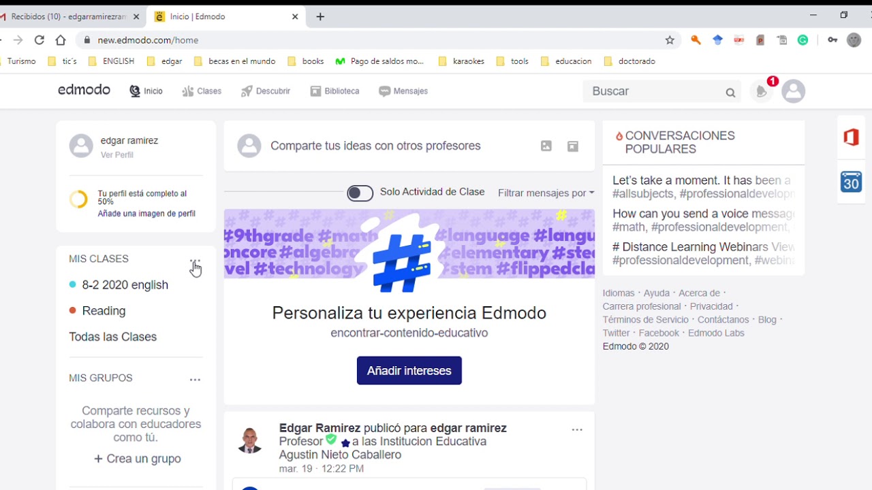This screenshot has height=490, width=872.
Task: Open the becas en el mundo bookmarks folder
Action: coord(235,61)
